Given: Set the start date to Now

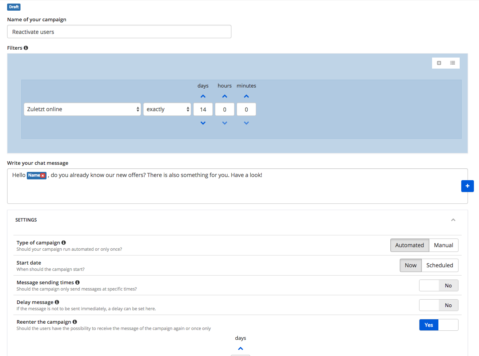Looking at the screenshot, I should click(x=410, y=265).
